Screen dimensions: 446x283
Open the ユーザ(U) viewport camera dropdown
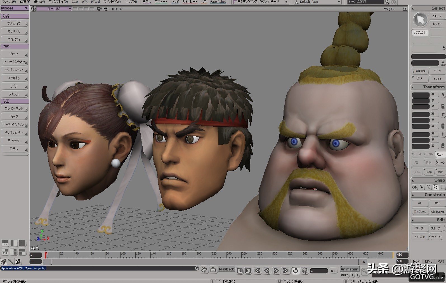tap(54, 9)
